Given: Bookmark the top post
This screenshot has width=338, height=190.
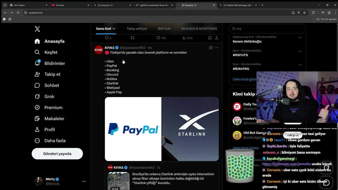Looking at the screenshot, I should [210, 38].
